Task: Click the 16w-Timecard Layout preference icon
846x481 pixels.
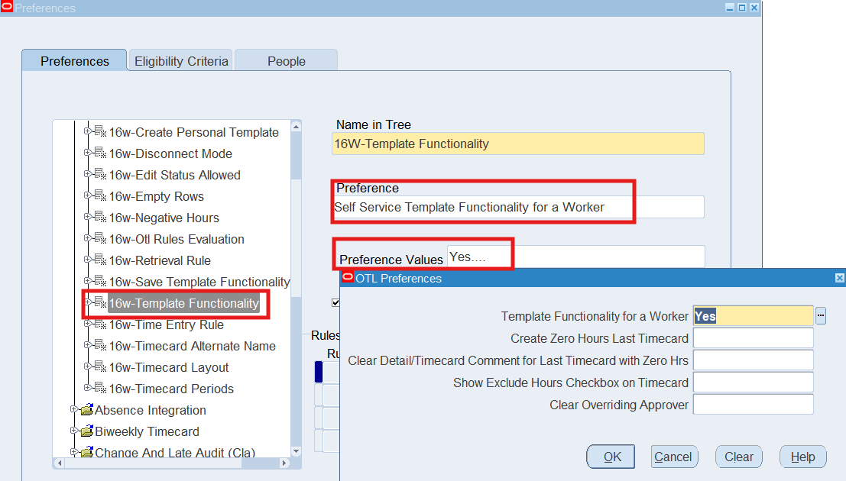Action: point(100,367)
